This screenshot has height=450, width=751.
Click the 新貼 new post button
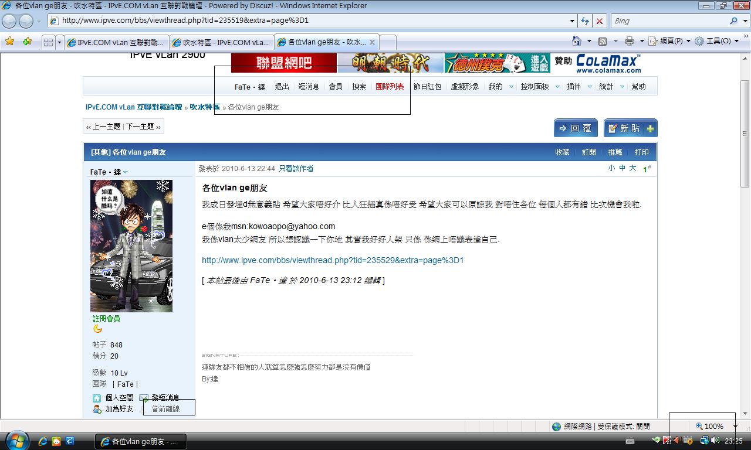pyautogui.click(x=630, y=128)
